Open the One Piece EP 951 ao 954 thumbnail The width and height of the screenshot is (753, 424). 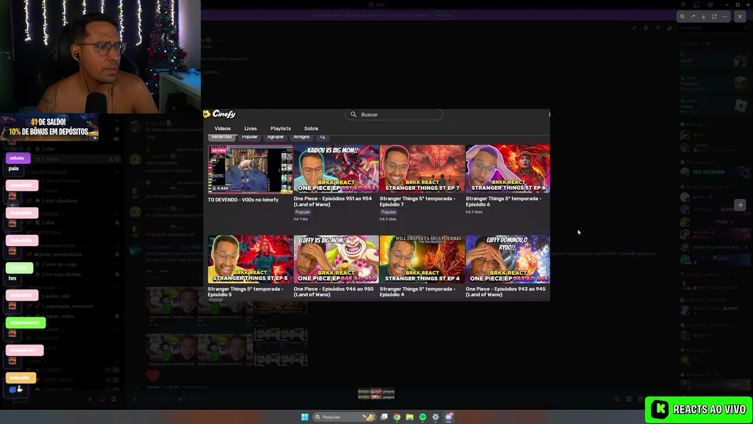click(x=336, y=169)
